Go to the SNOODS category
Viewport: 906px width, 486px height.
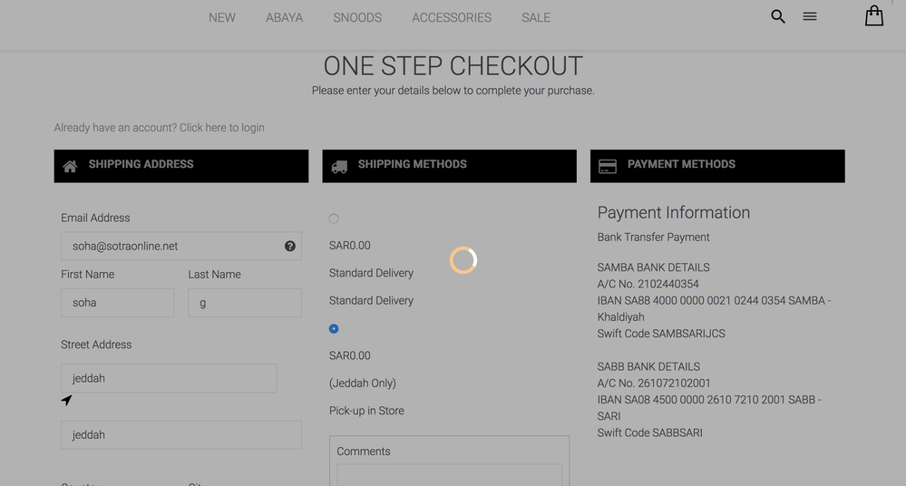pos(357,17)
